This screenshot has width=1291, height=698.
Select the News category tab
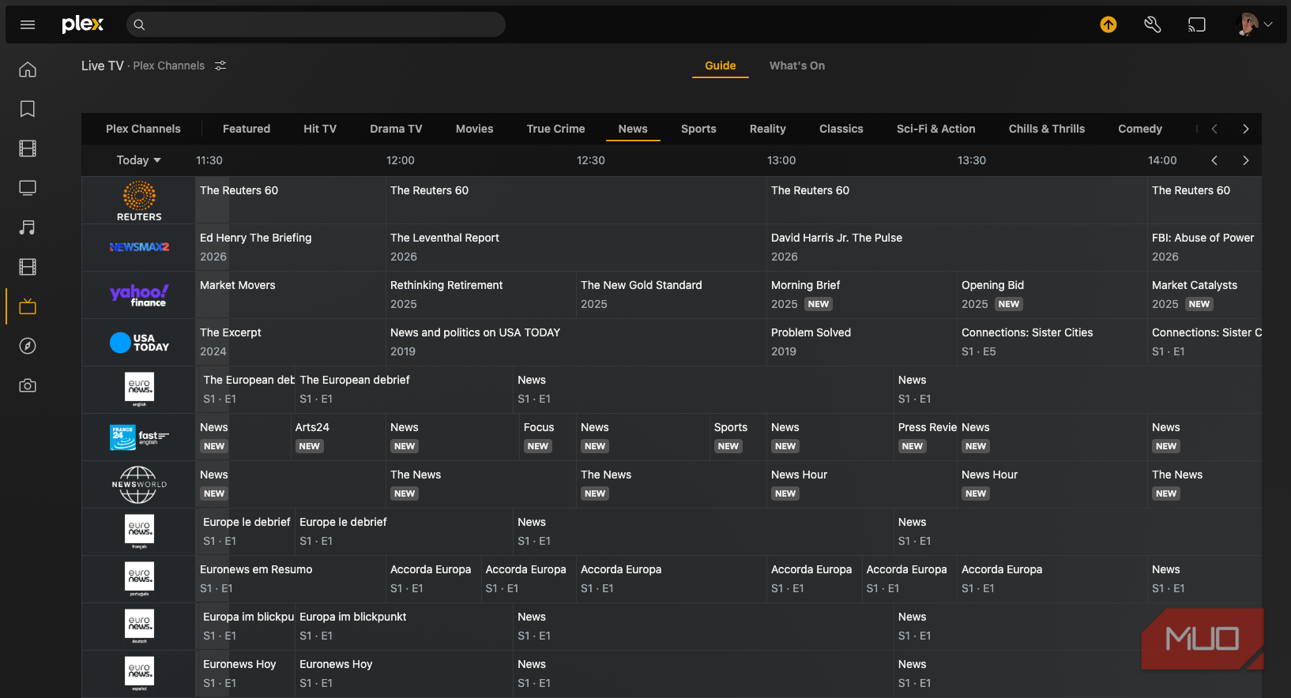[633, 129]
